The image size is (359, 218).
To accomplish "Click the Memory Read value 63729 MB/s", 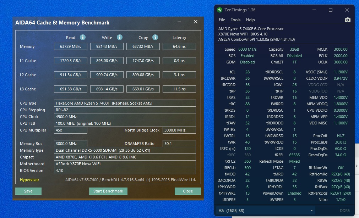I will click(x=71, y=46).
